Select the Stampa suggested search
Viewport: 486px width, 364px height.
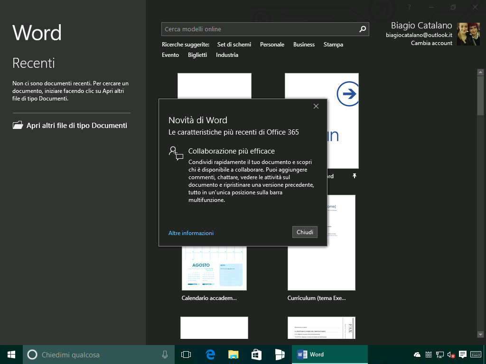pos(333,45)
